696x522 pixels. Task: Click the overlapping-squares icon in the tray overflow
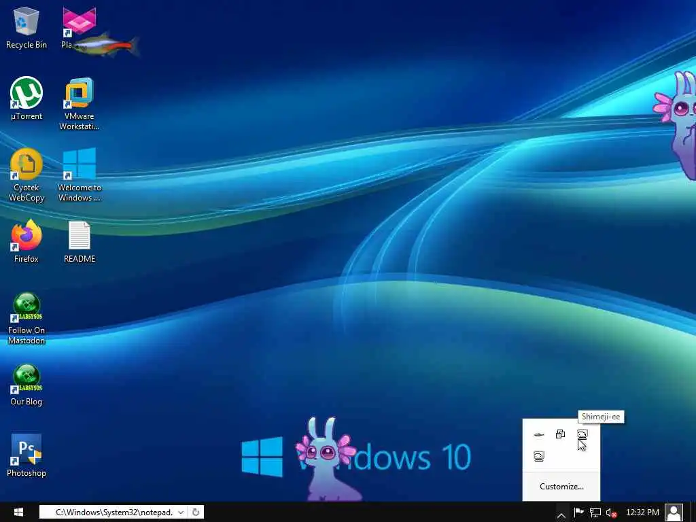point(560,434)
